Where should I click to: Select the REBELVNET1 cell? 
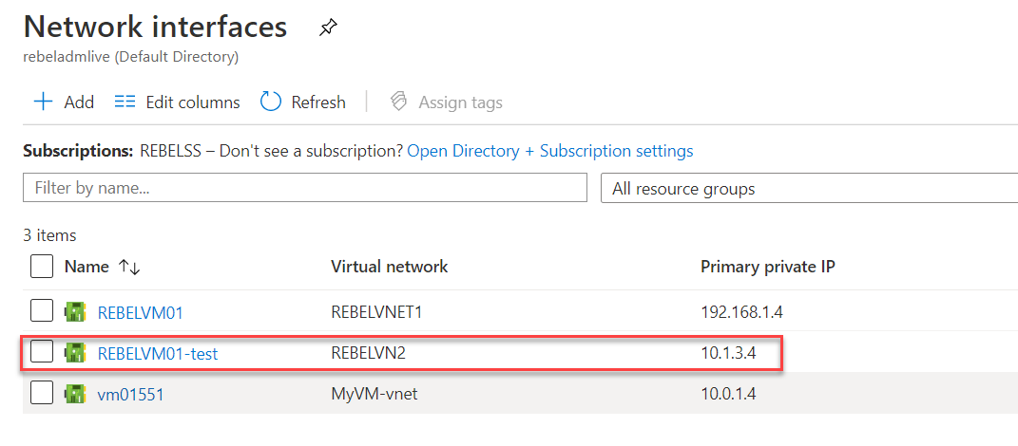tap(376, 313)
